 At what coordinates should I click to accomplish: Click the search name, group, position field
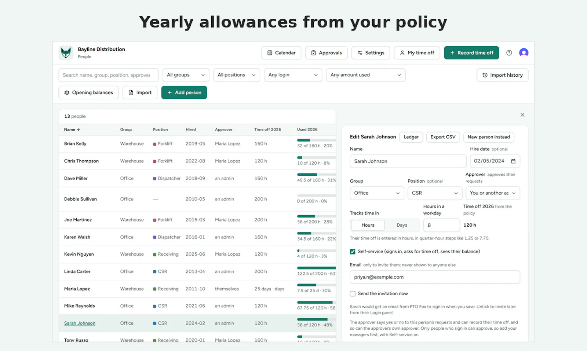tap(108, 75)
